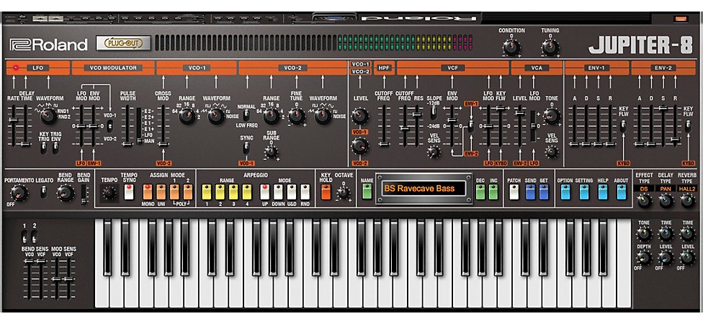This screenshot has width=703, height=324.
Task: Toggle the VCF ENV-1/ENV-2 source switch
Action: [x=471, y=127]
